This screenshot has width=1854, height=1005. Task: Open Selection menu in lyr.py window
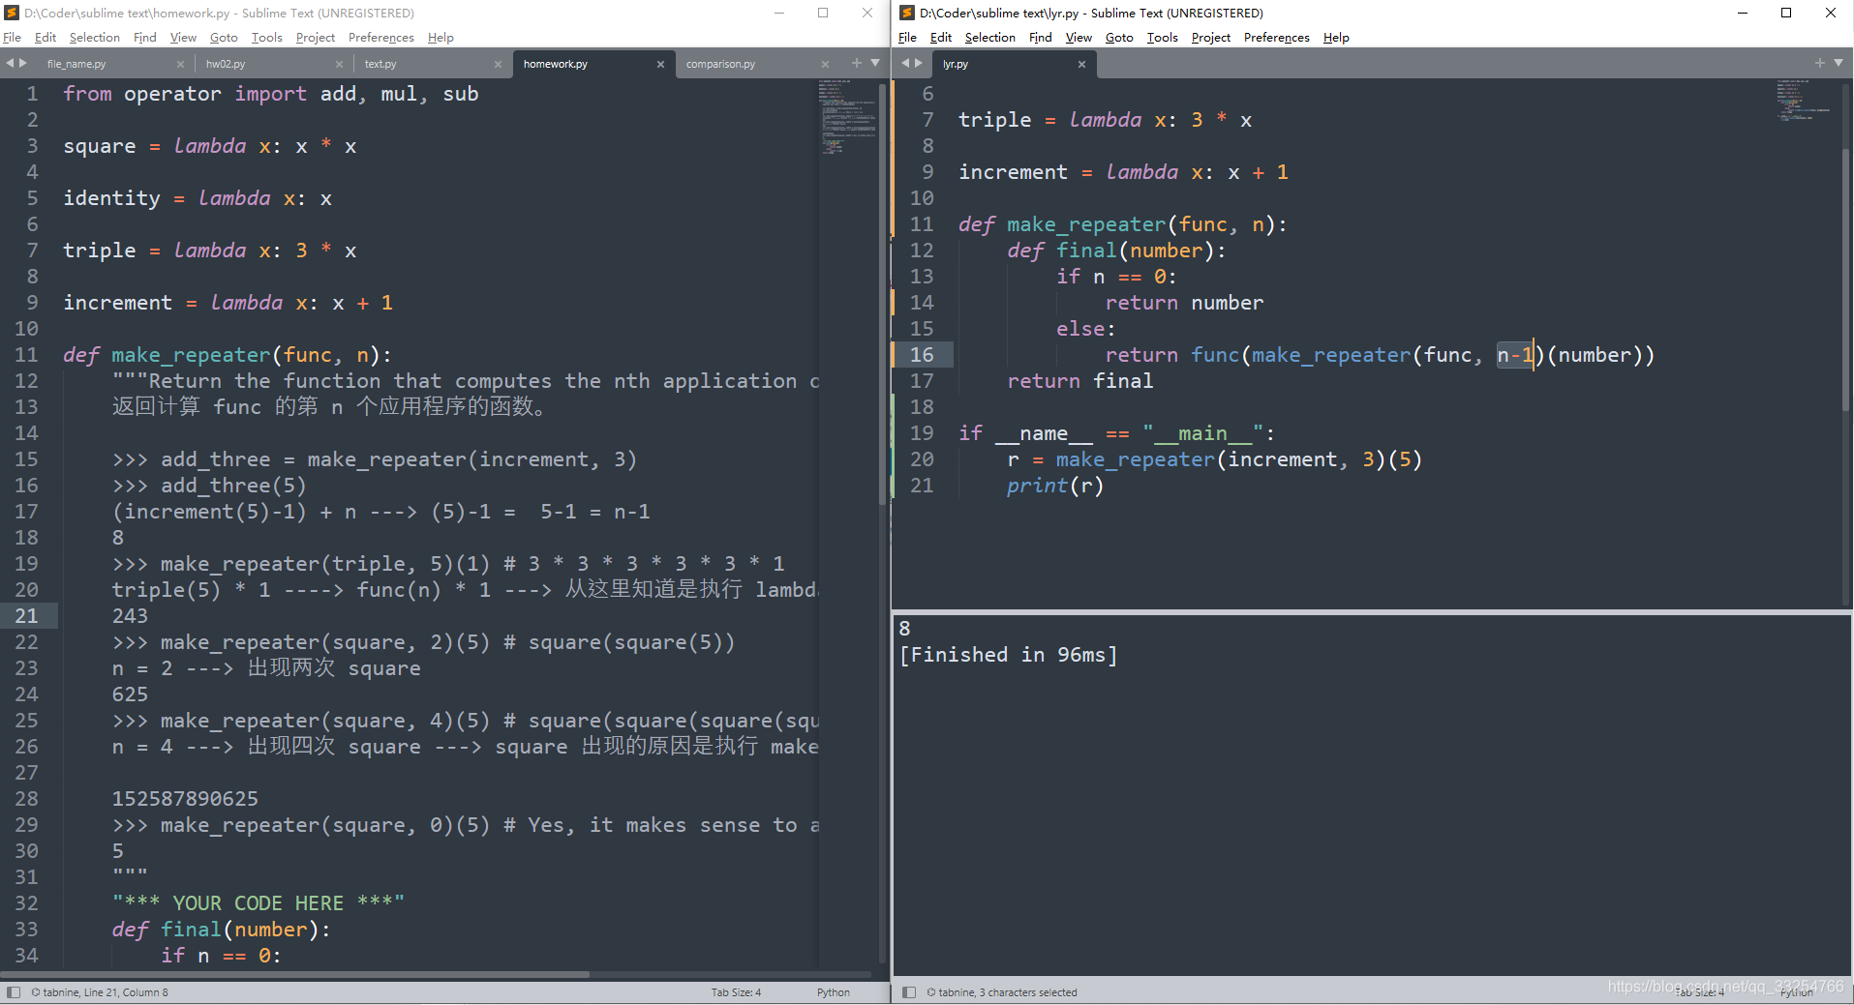989,38
